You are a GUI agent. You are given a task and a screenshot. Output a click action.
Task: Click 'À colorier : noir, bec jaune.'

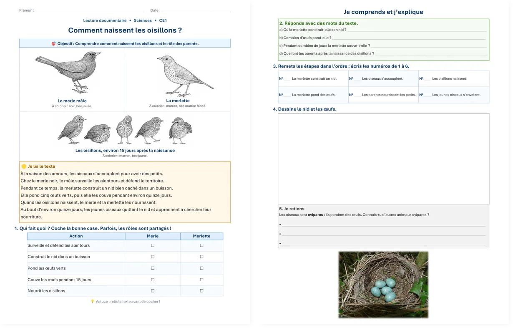pyautogui.click(x=72, y=106)
